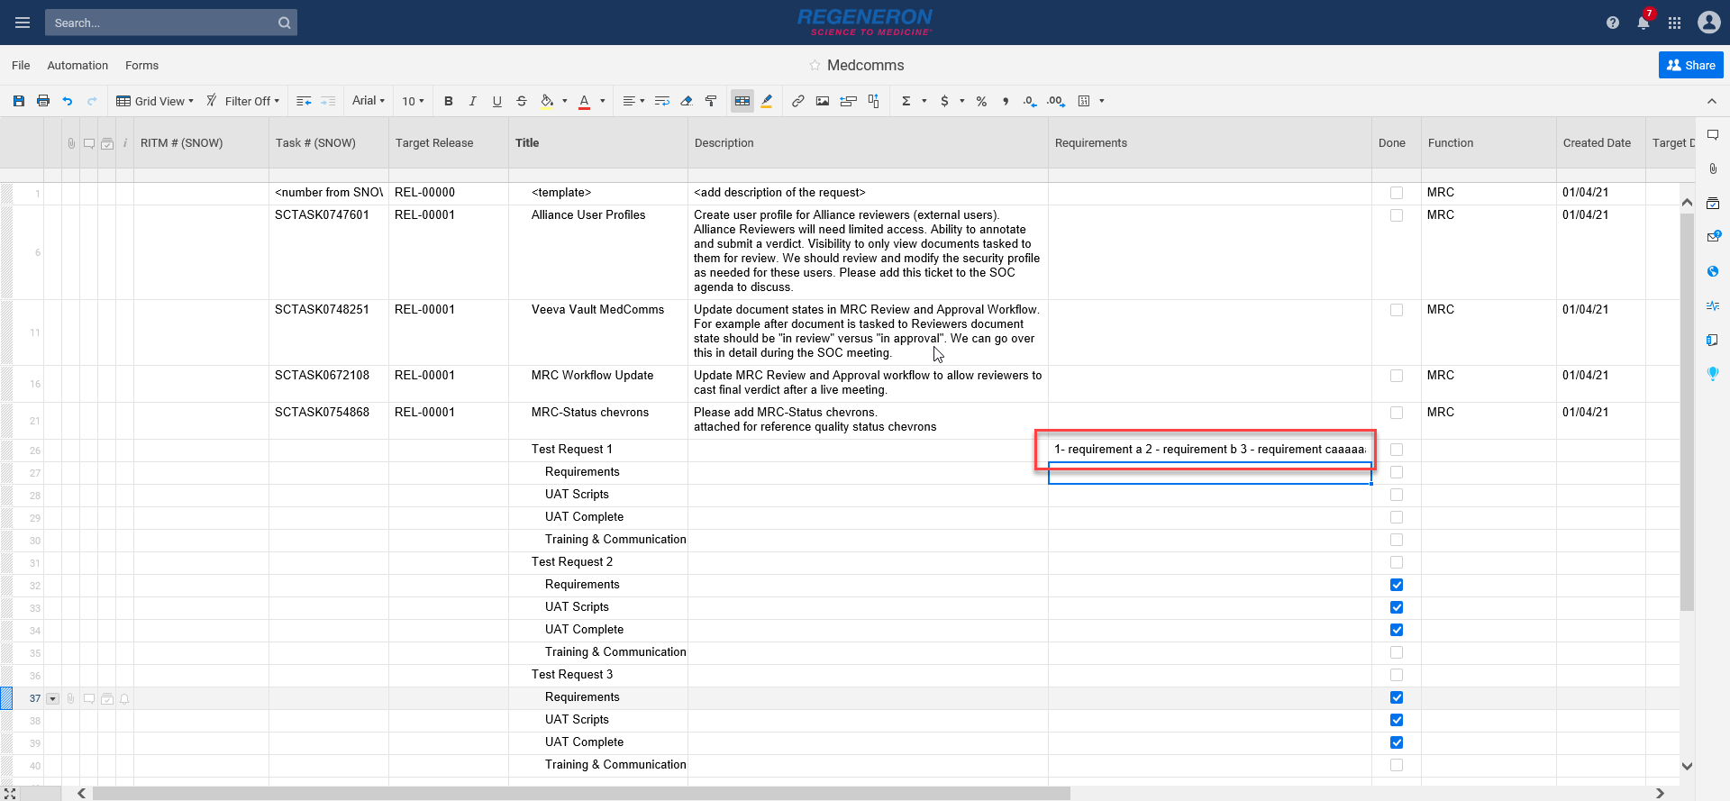Undo the last action
Viewport: 1730px width, 801px height.
[x=68, y=101]
